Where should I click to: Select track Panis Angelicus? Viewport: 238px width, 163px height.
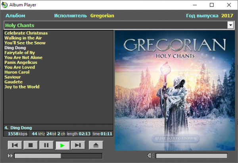[21, 62]
